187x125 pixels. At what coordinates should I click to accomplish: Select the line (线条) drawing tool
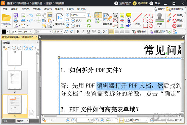(138, 19)
